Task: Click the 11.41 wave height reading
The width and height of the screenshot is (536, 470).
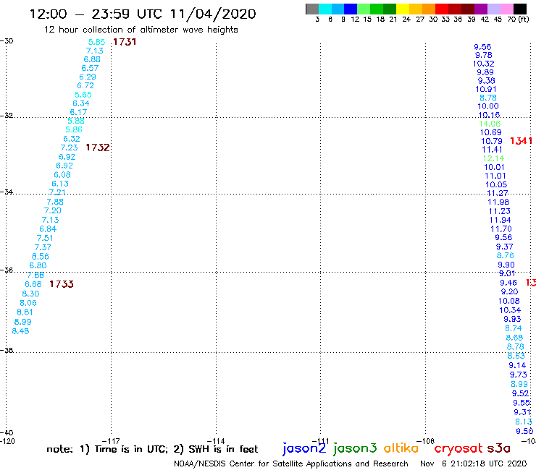Action: tap(492, 150)
